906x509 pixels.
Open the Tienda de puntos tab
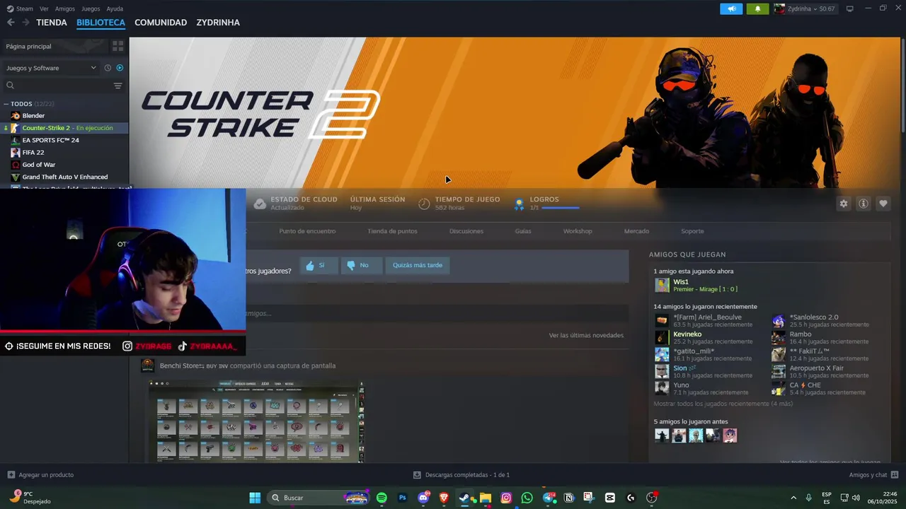click(x=392, y=231)
